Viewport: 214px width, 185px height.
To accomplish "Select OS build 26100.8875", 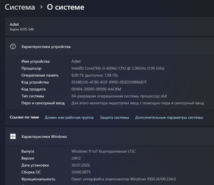I will (81, 172).
